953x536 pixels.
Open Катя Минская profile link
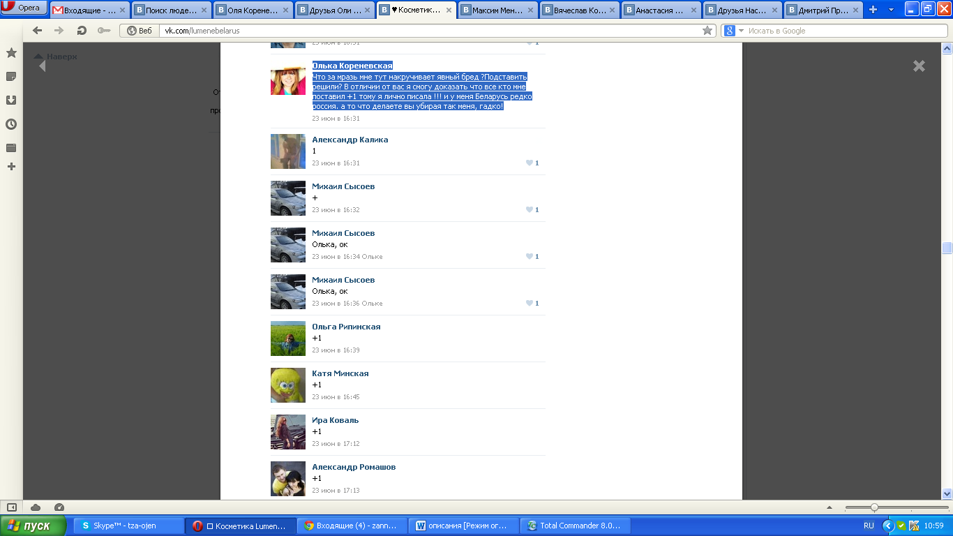coord(340,373)
